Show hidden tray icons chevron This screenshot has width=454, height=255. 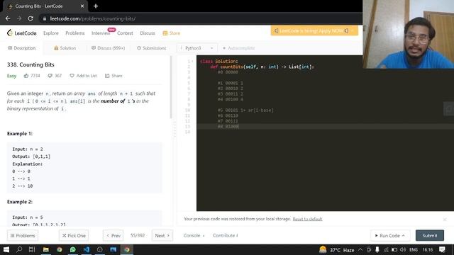[x=360, y=250]
